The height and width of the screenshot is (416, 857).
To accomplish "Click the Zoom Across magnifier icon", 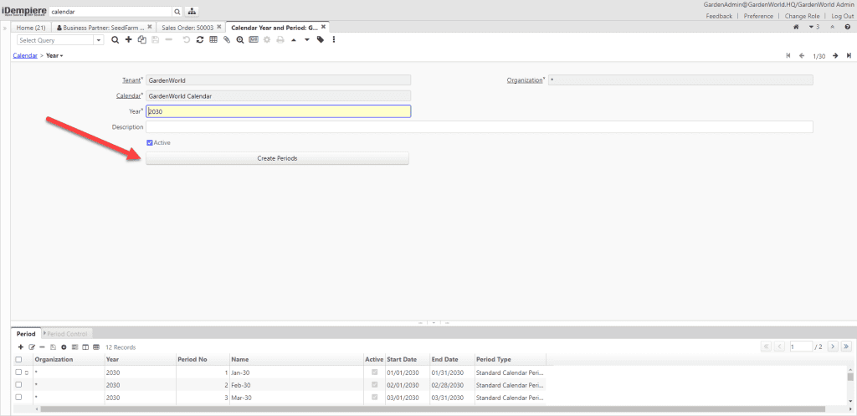I will tap(239, 39).
